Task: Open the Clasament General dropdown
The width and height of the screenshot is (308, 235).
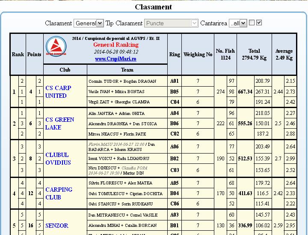Action: pyautogui.click(x=89, y=23)
